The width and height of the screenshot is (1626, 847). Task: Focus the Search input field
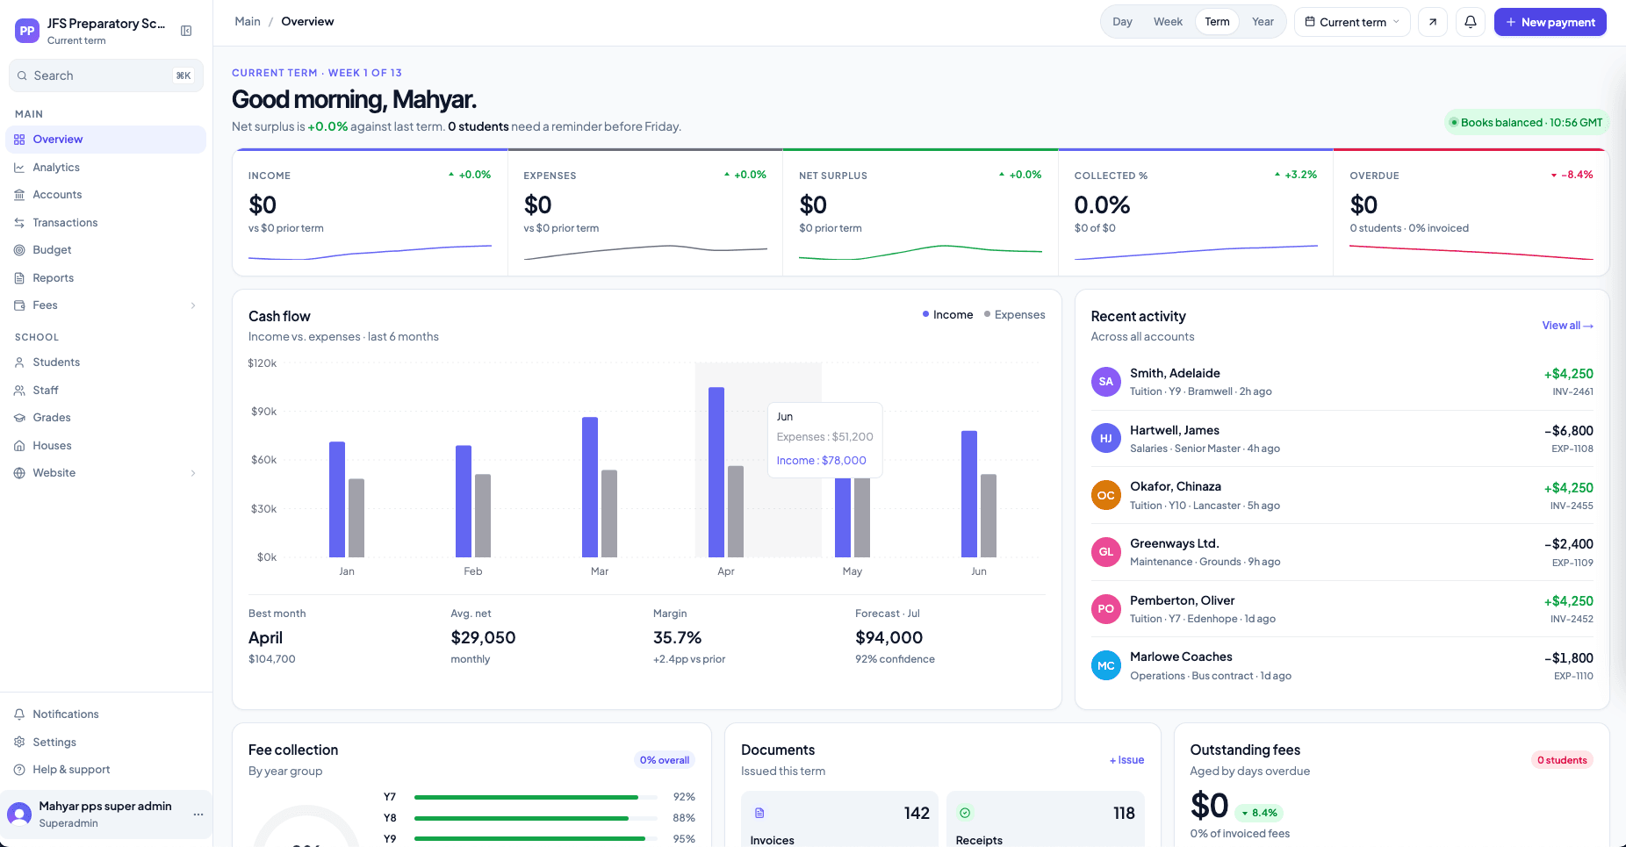pyautogui.click(x=106, y=75)
